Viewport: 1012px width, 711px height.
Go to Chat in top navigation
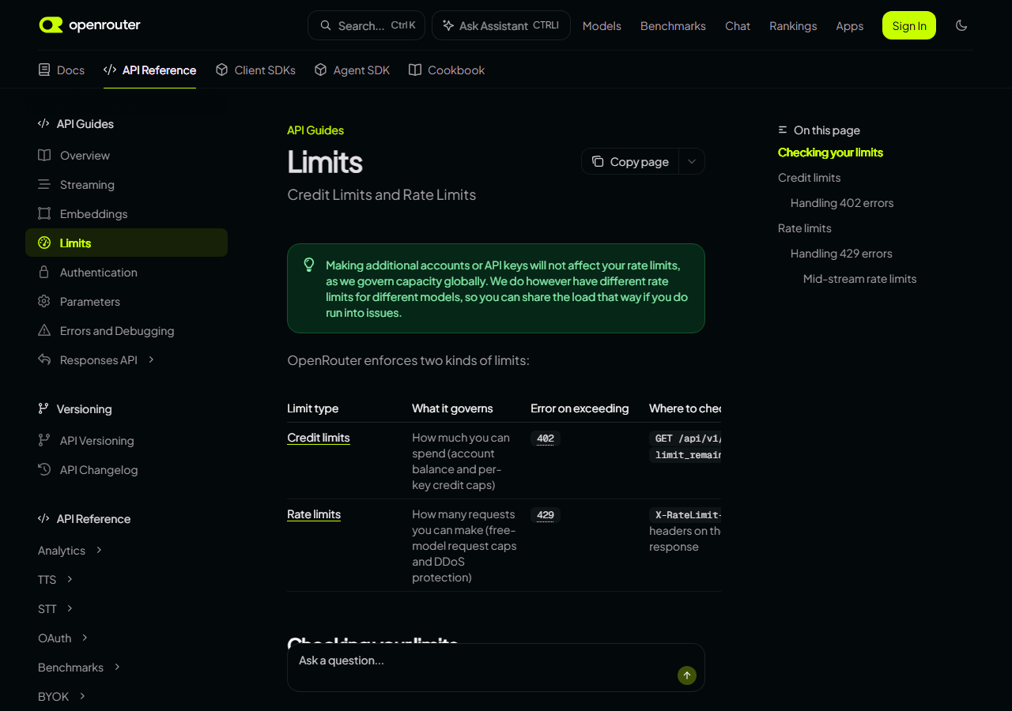click(738, 26)
